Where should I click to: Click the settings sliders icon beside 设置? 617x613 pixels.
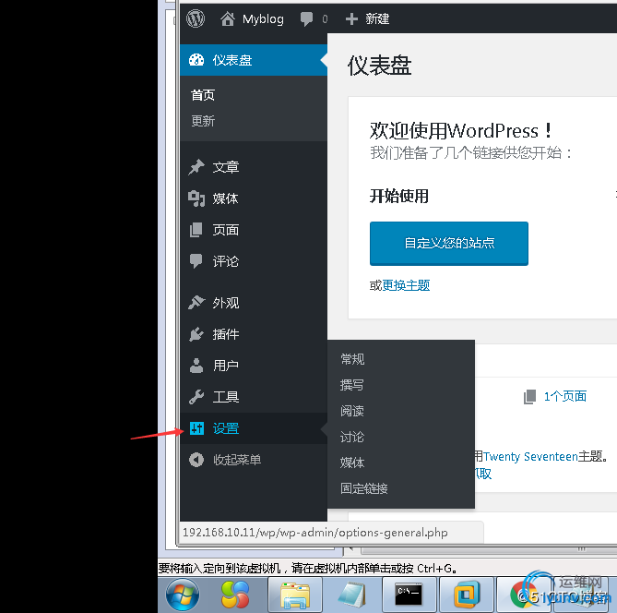click(x=196, y=428)
